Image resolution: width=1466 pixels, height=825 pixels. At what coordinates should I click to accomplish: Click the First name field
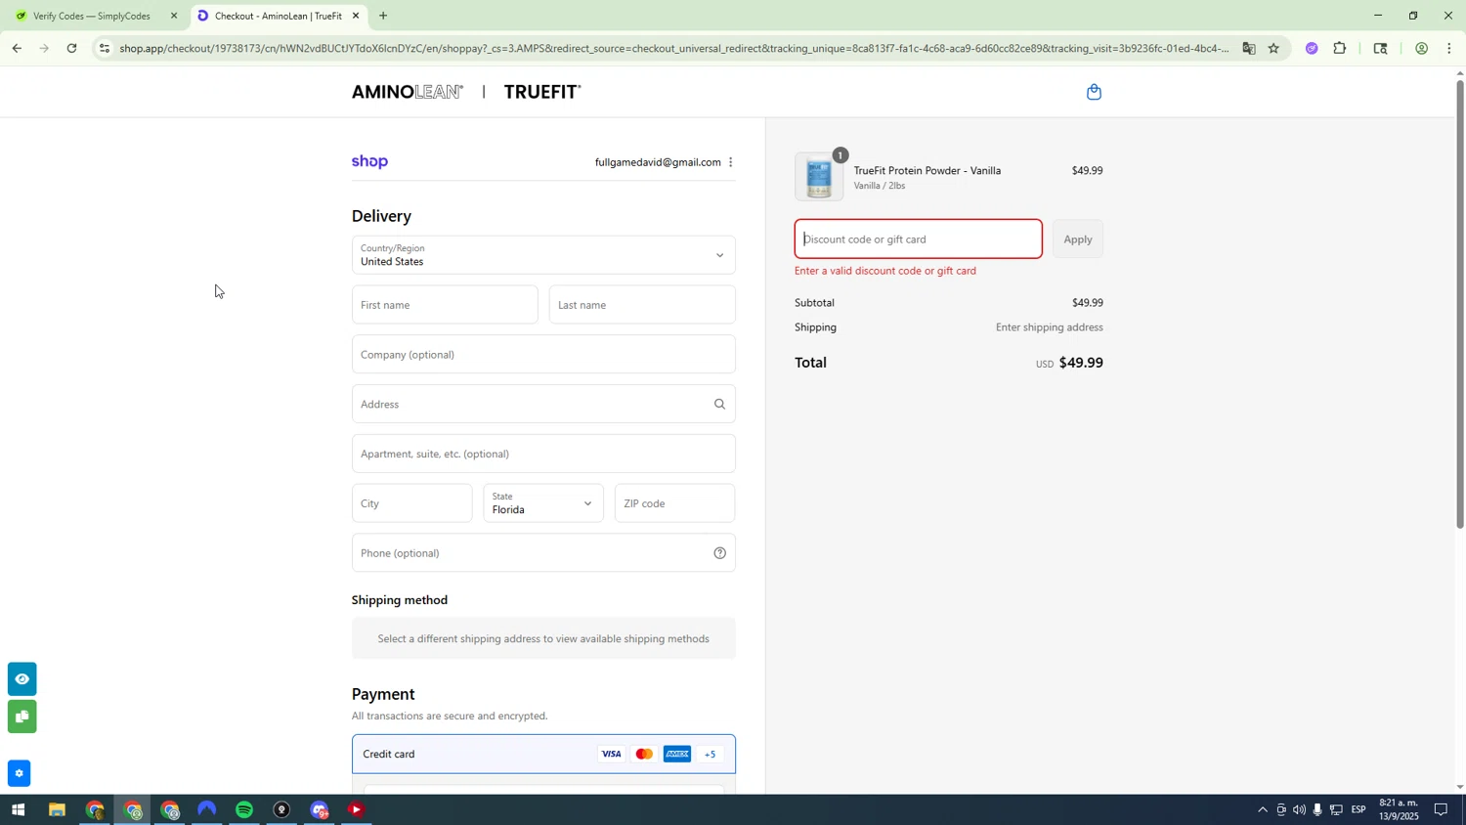445,305
